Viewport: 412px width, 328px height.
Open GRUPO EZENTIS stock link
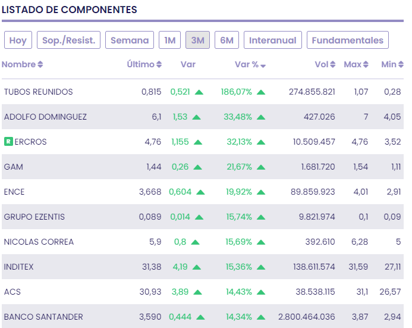coord(34,217)
